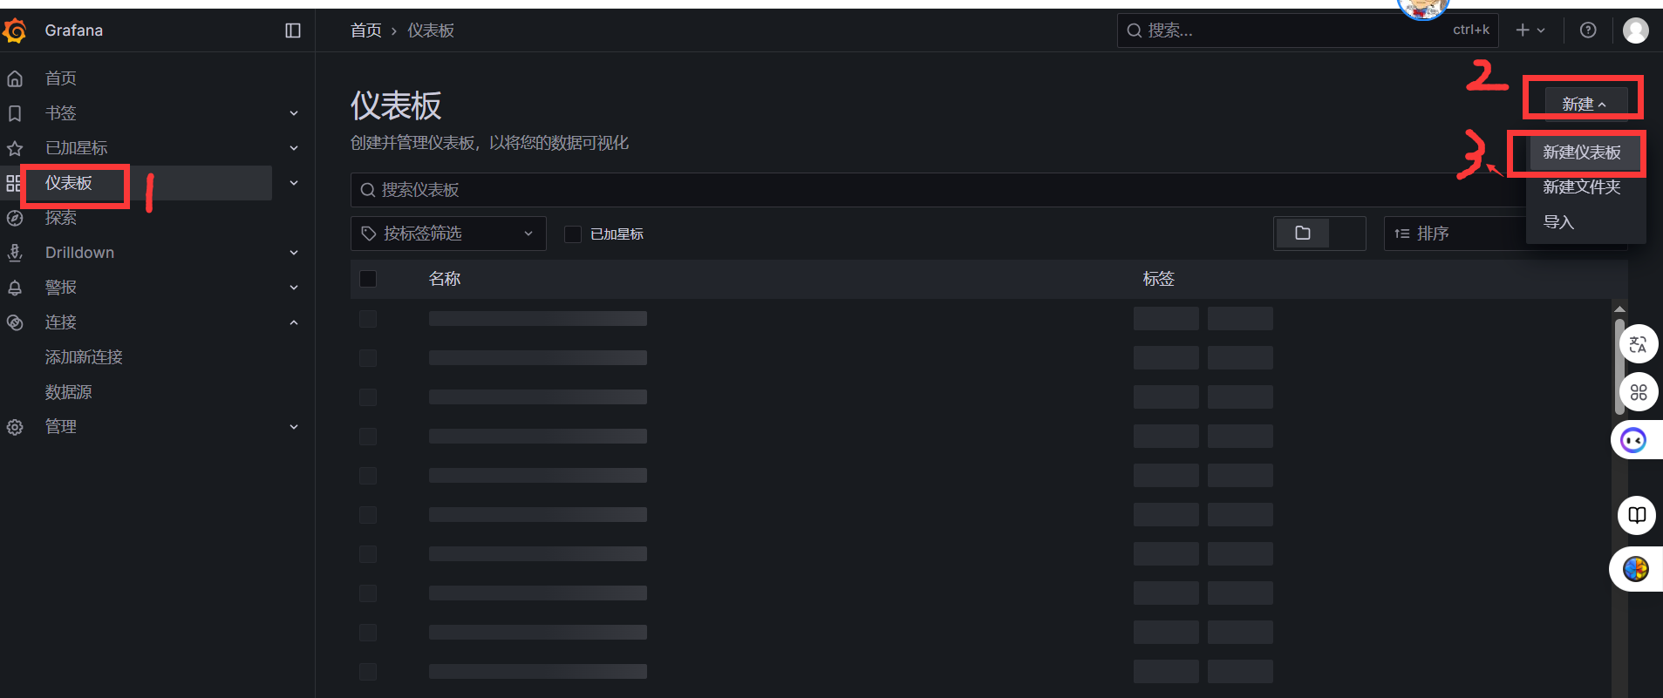Image resolution: width=1663 pixels, height=698 pixels.
Task: Choose 导入 from the dropdown menu
Action: [1558, 222]
